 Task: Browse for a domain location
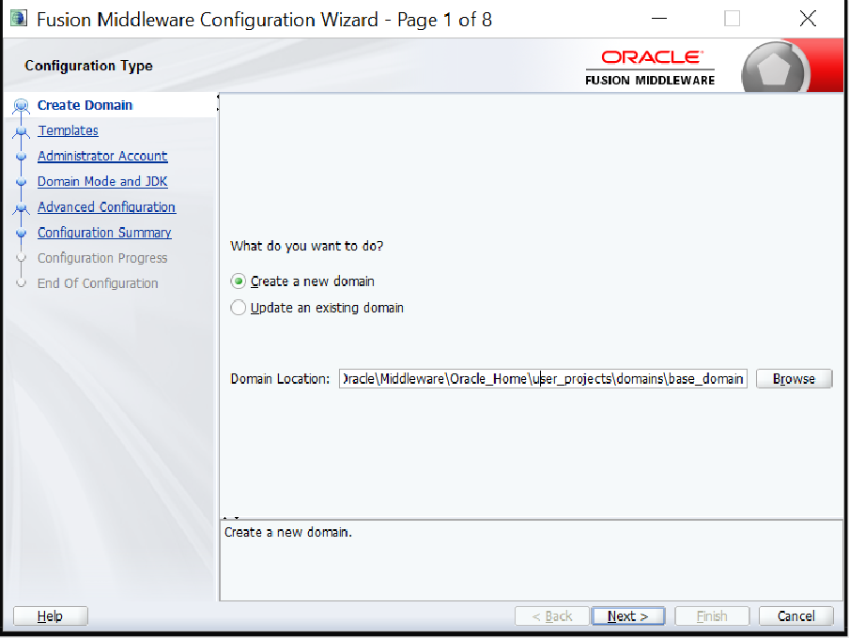(794, 379)
